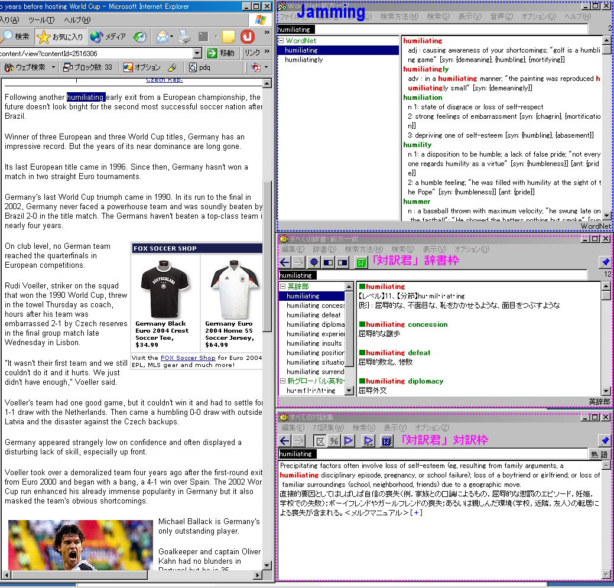The height and width of the screenshot is (588, 614).
Task: Expand the IE toolbar overflow chevron
Action: pyautogui.click(x=267, y=33)
